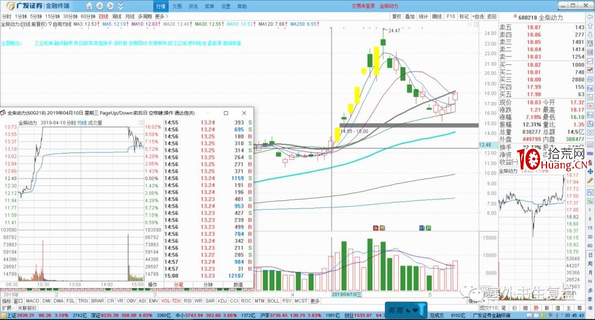Open the 指标 indicator tab
This screenshot has width=595, height=320.
click(7, 301)
